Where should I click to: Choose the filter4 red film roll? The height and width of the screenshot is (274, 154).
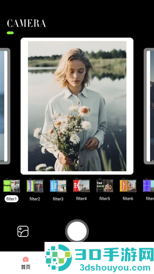(x=81, y=185)
